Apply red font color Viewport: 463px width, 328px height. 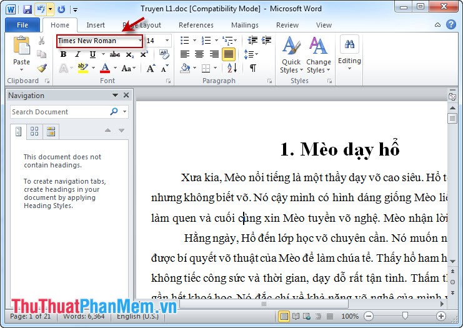coord(105,68)
